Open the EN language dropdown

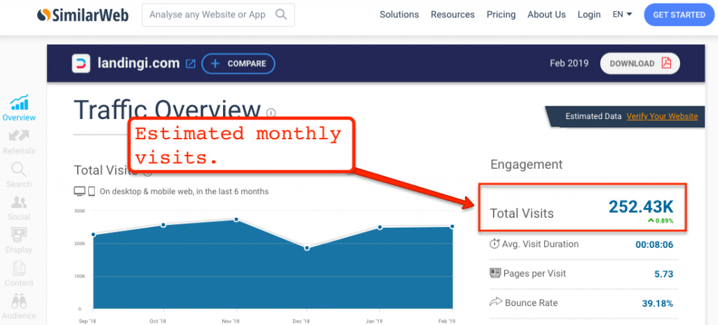point(623,15)
